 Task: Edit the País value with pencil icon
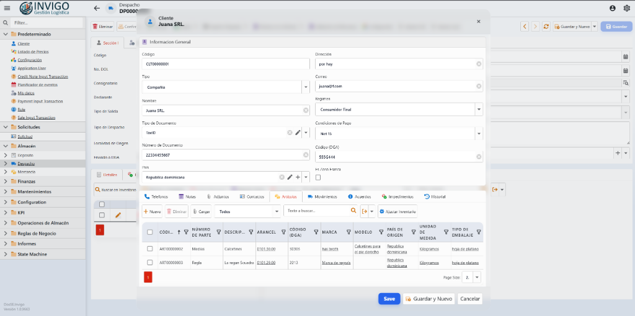click(x=290, y=177)
